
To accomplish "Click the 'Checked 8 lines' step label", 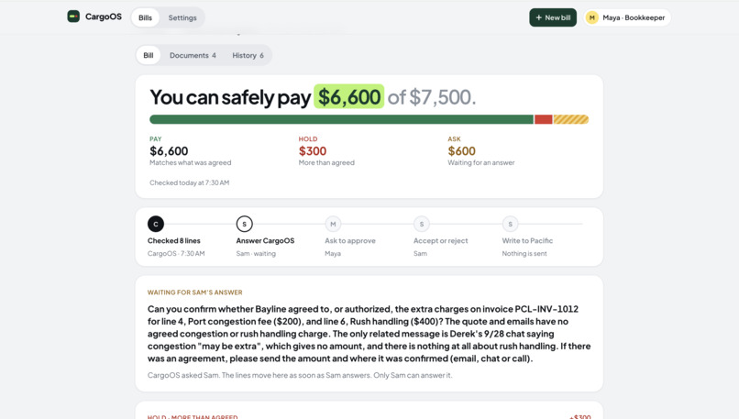I will tap(174, 241).
